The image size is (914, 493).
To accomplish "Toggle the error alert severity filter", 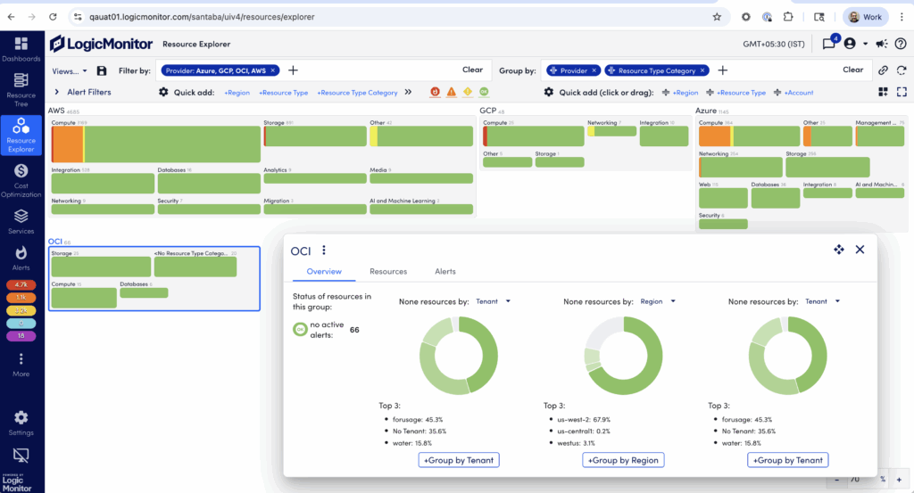I will [x=451, y=92].
